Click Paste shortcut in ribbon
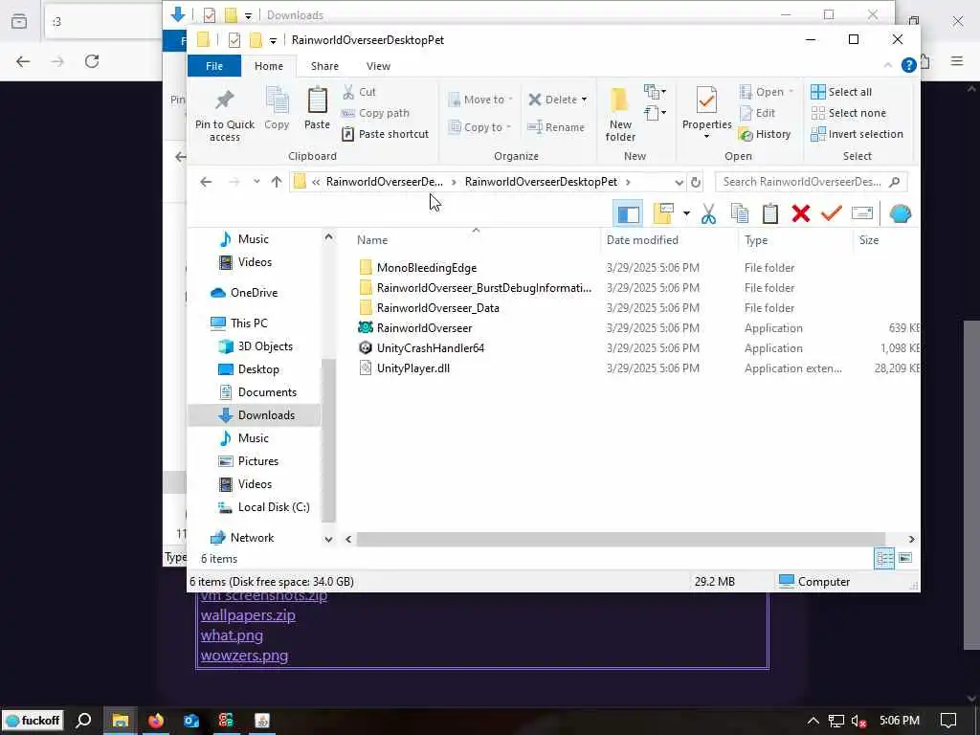 [x=385, y=134]
